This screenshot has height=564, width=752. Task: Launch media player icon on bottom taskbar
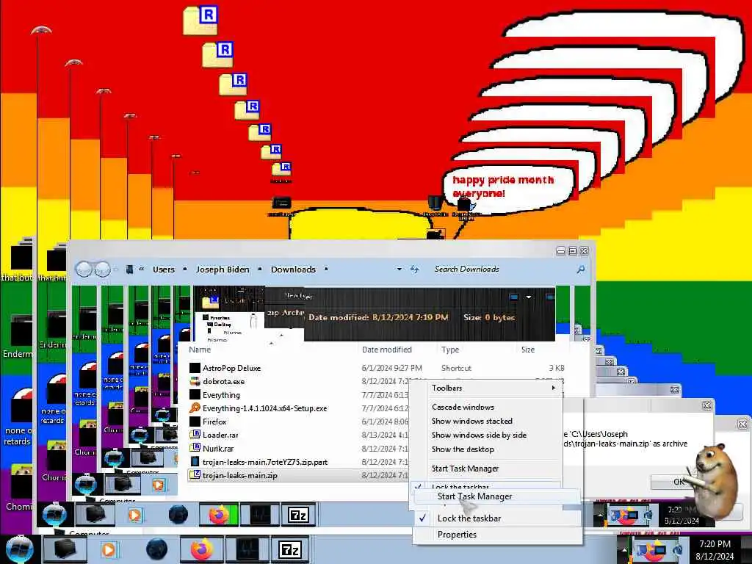(109, 549)
